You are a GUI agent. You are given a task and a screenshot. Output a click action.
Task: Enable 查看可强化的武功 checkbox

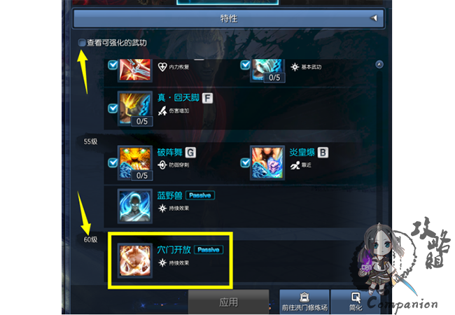click(81, 43)
